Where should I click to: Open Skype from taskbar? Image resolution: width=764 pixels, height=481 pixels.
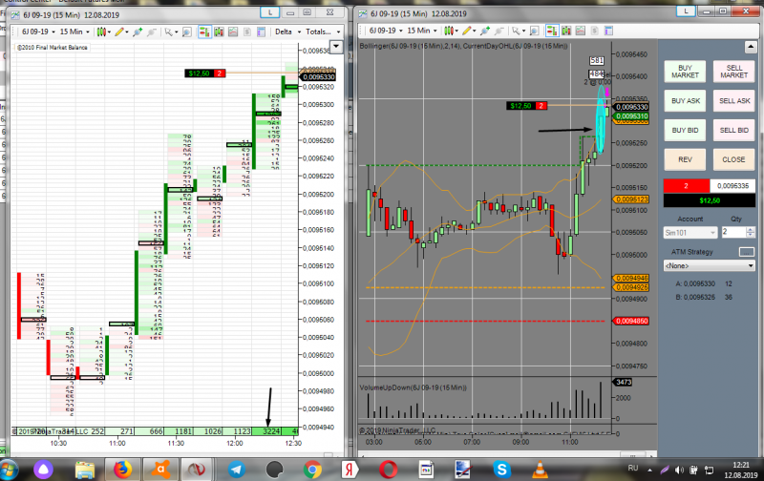[x=501, y=470]
